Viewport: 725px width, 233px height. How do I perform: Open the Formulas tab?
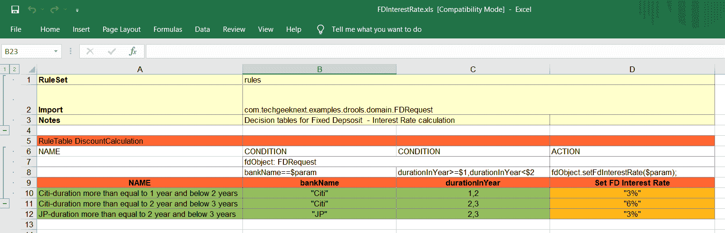coord(168,29)
